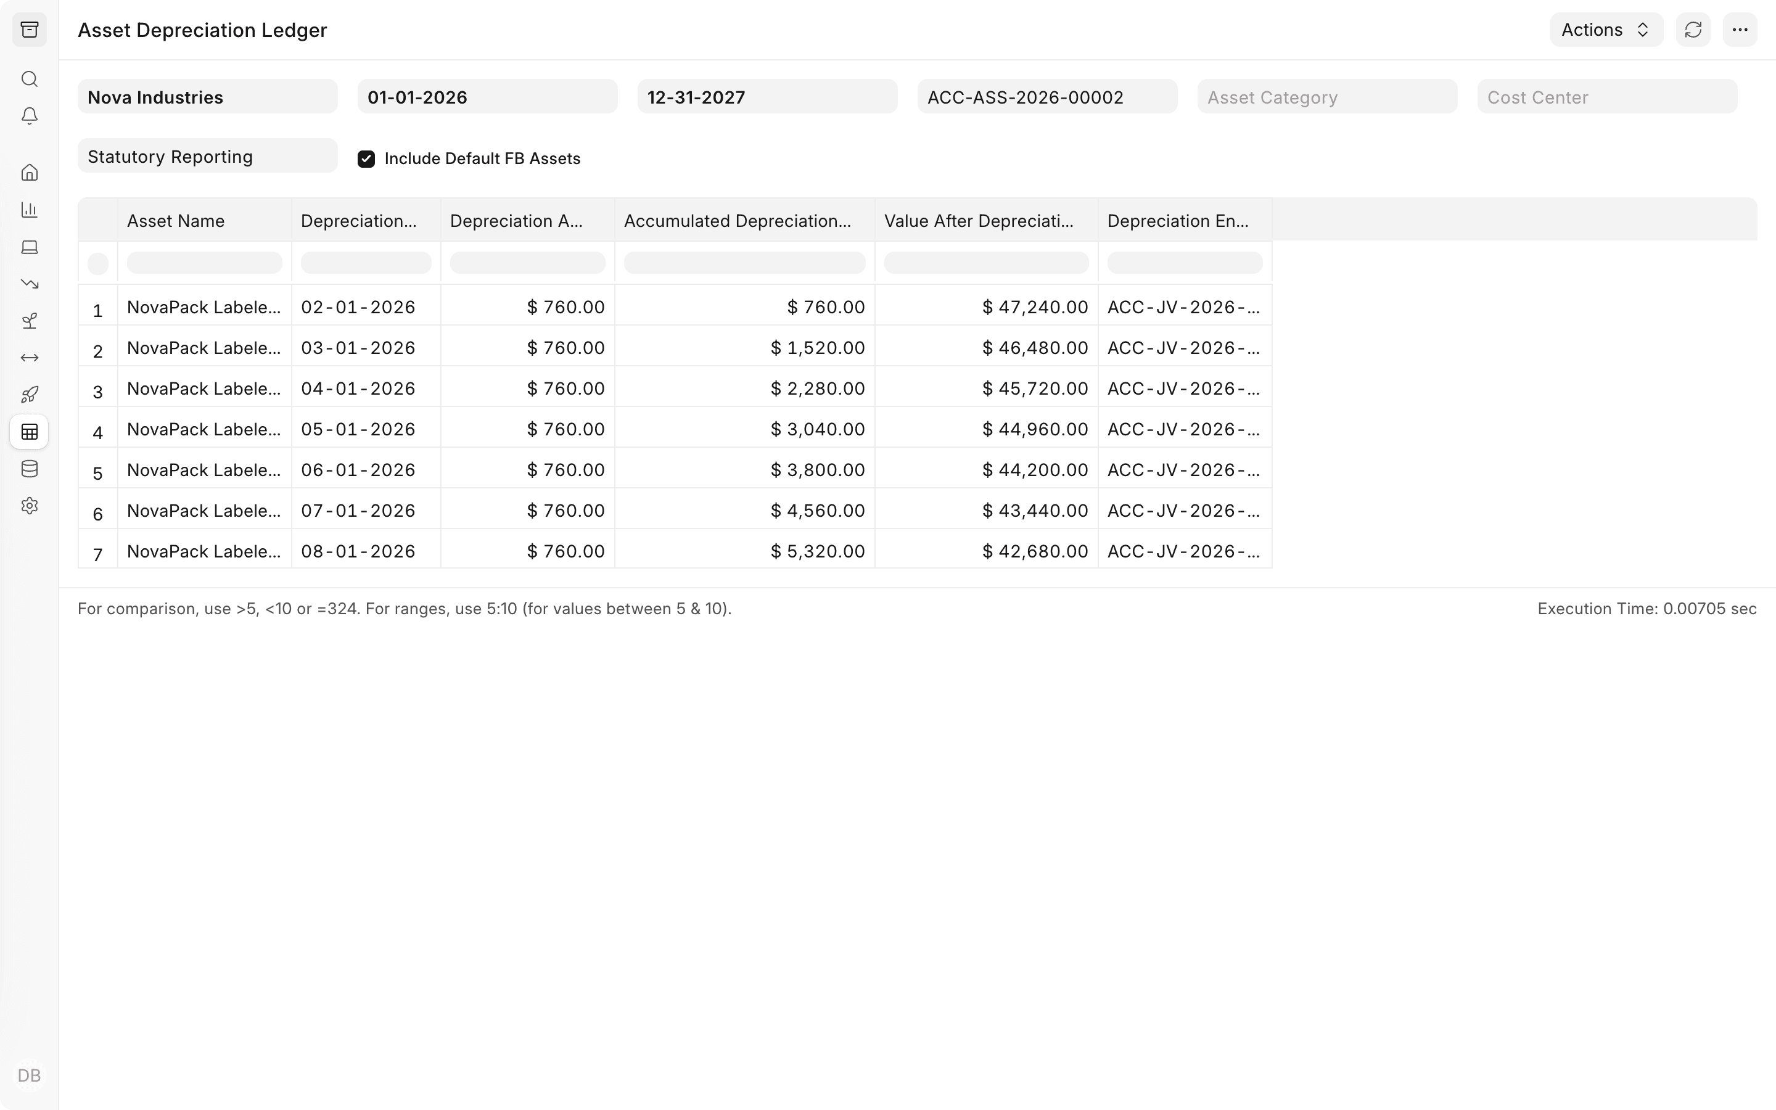Open the Statutory Reporting finance book field
This screenshot has height=1110, width=1776.
[208, 157]
